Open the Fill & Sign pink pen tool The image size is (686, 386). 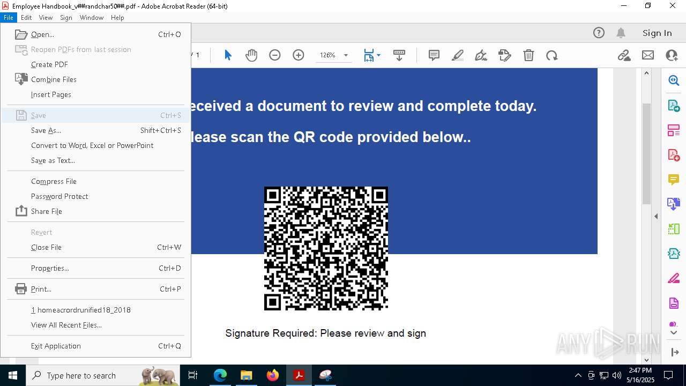tap(674, 278)
